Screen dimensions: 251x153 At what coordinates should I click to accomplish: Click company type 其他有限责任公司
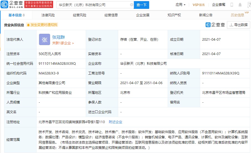click(52, 83)
